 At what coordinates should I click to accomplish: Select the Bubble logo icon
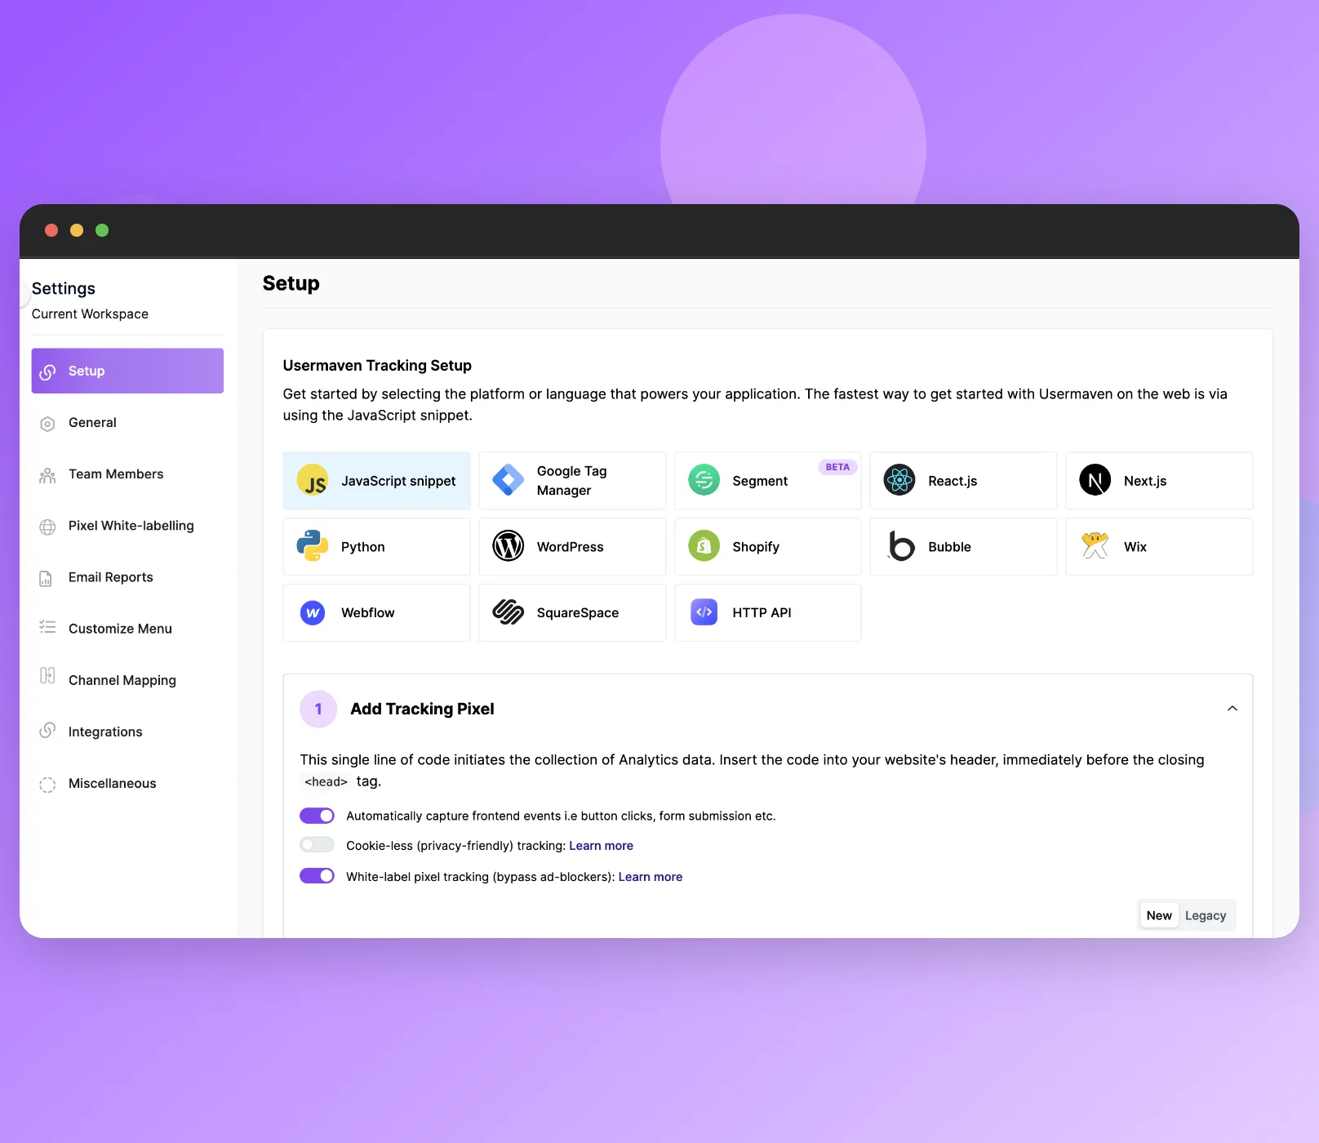click(899, 546)
